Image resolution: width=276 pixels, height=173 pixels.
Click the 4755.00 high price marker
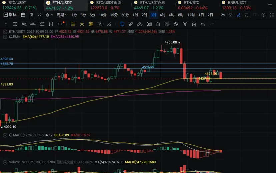pos(172,42)
